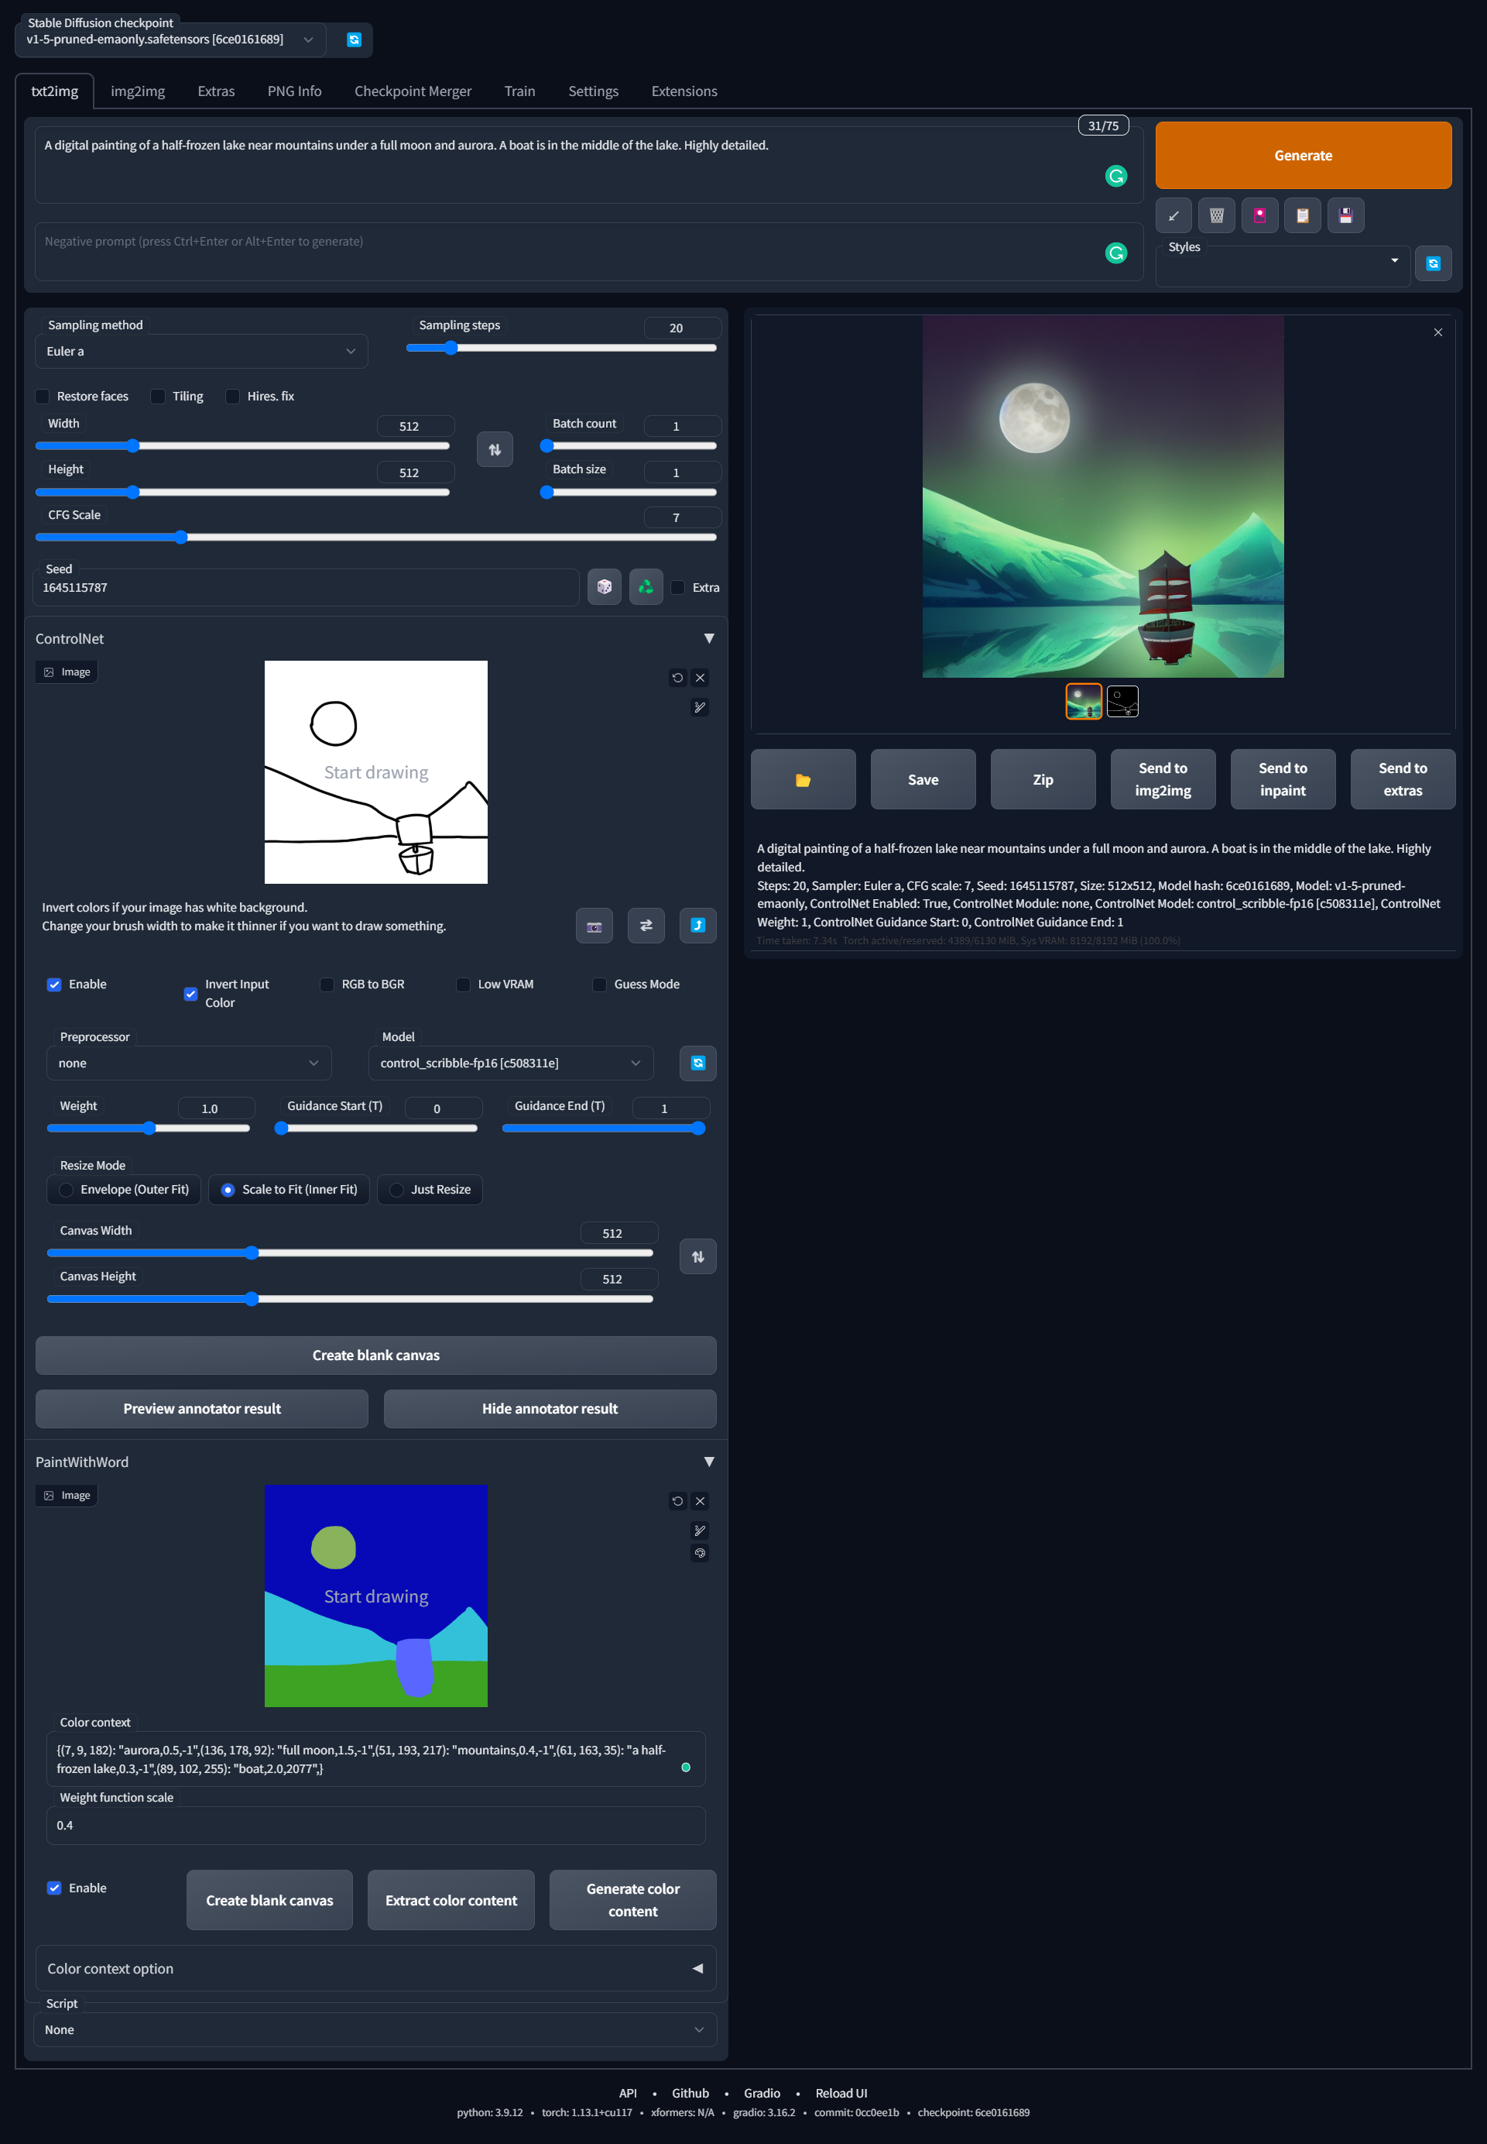The height and width of the screenshot is (2144, 1487).
Task: Open the ControlNet Preprocessor dropdown
Action: [x=189, y=1063]
